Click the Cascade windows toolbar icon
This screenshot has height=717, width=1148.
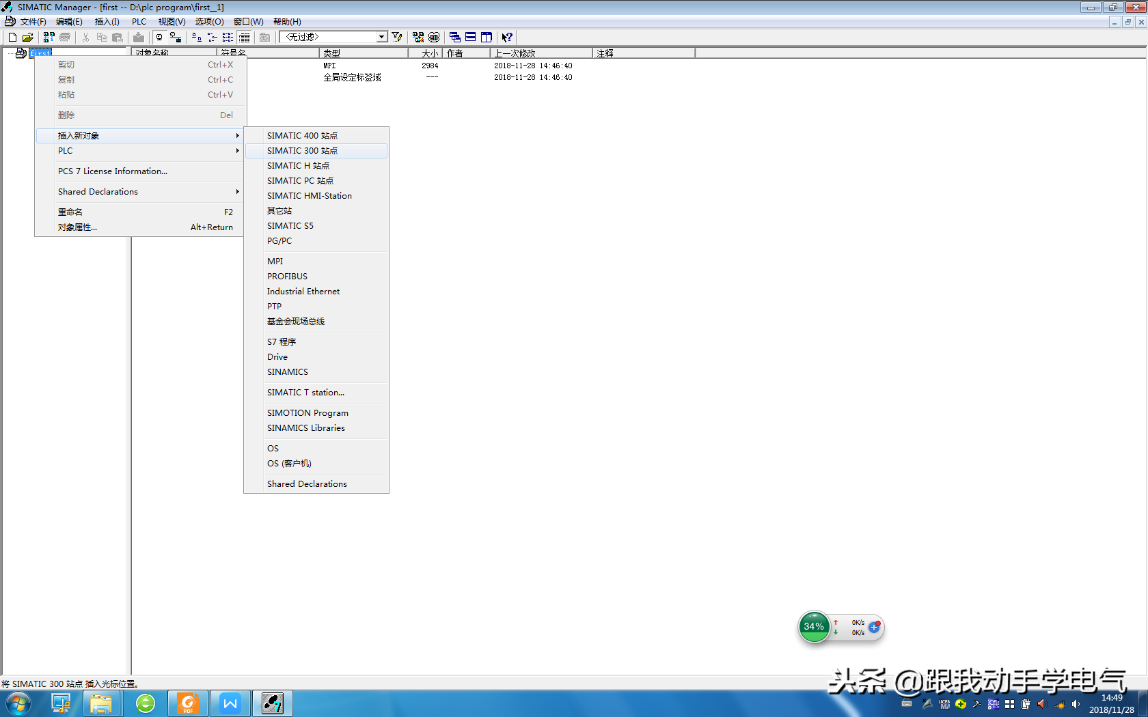[454, 38]
